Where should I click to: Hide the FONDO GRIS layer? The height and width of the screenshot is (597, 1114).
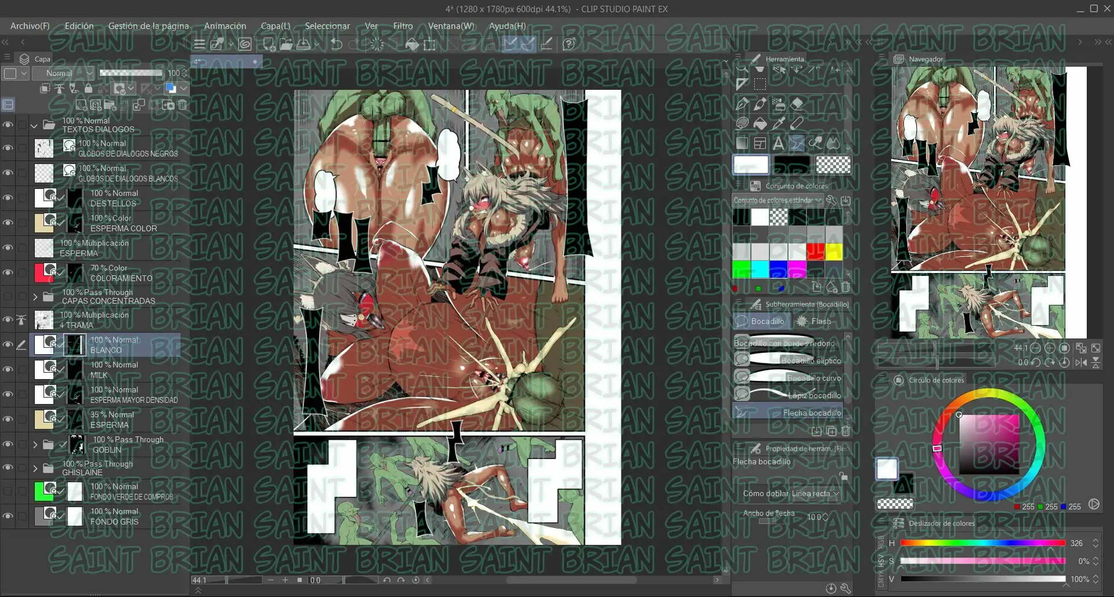click(8, 516)
